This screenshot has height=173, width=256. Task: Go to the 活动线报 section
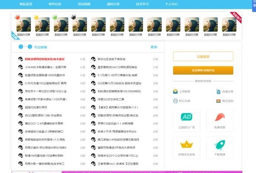[84, 4]
